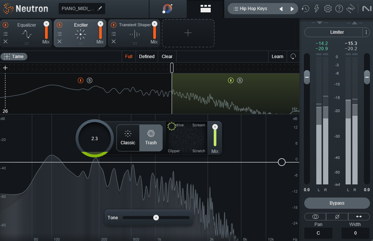Open the Limiter options three-dot menu

(x=366, y=32)
